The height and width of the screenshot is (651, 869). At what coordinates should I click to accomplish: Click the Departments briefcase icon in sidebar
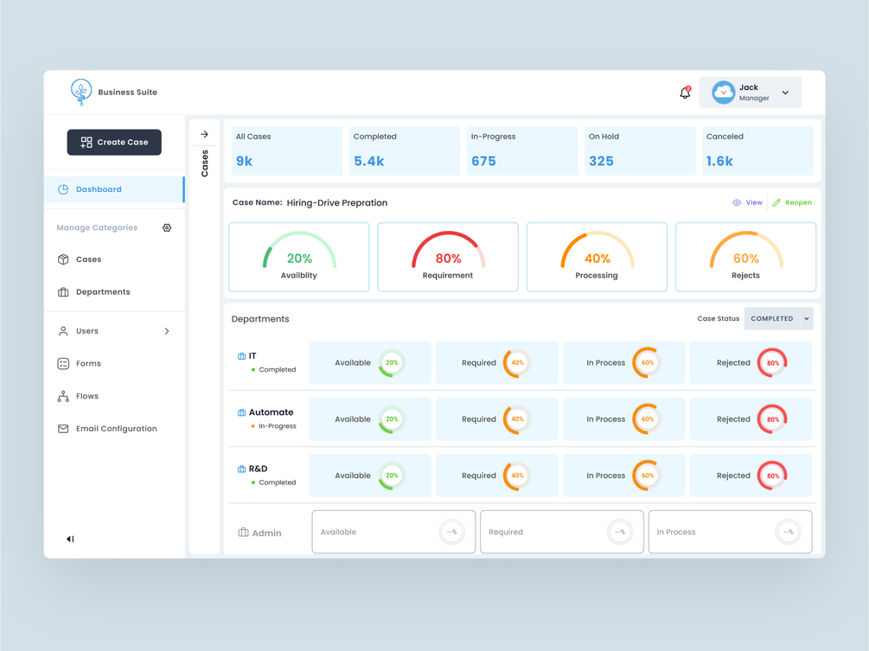63,292
